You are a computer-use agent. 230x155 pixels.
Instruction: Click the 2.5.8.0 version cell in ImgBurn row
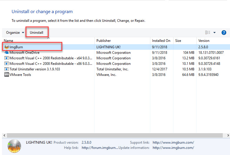(x=203, y=47)
